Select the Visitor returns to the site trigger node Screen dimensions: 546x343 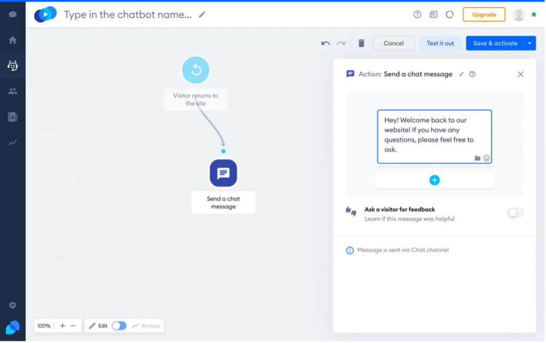click(x=196, y=70)
